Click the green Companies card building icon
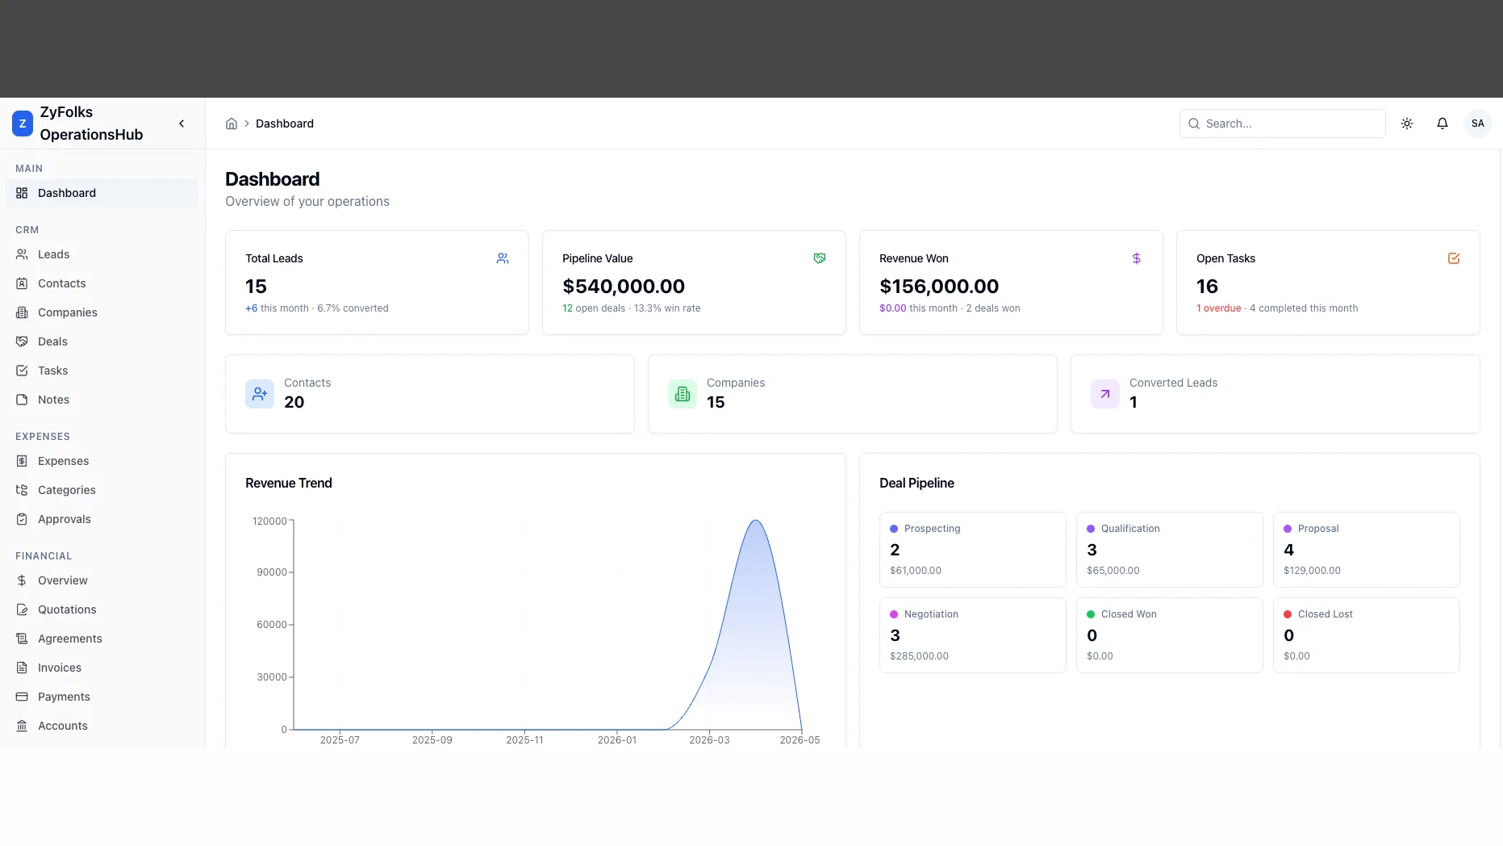 pos(683,394)
